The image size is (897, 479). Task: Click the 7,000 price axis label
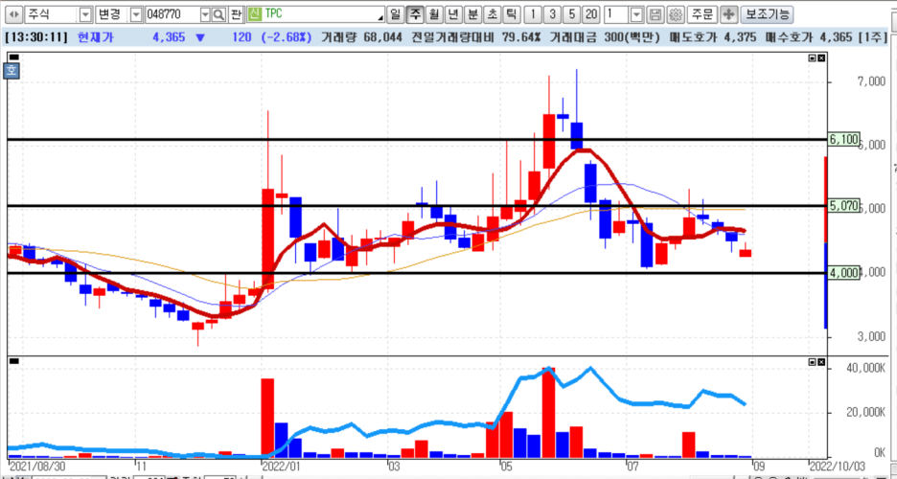click(872, 83)
